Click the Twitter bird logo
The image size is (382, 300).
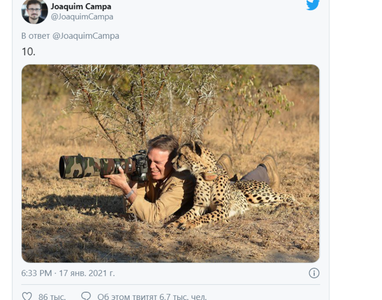tap(312, 5)
